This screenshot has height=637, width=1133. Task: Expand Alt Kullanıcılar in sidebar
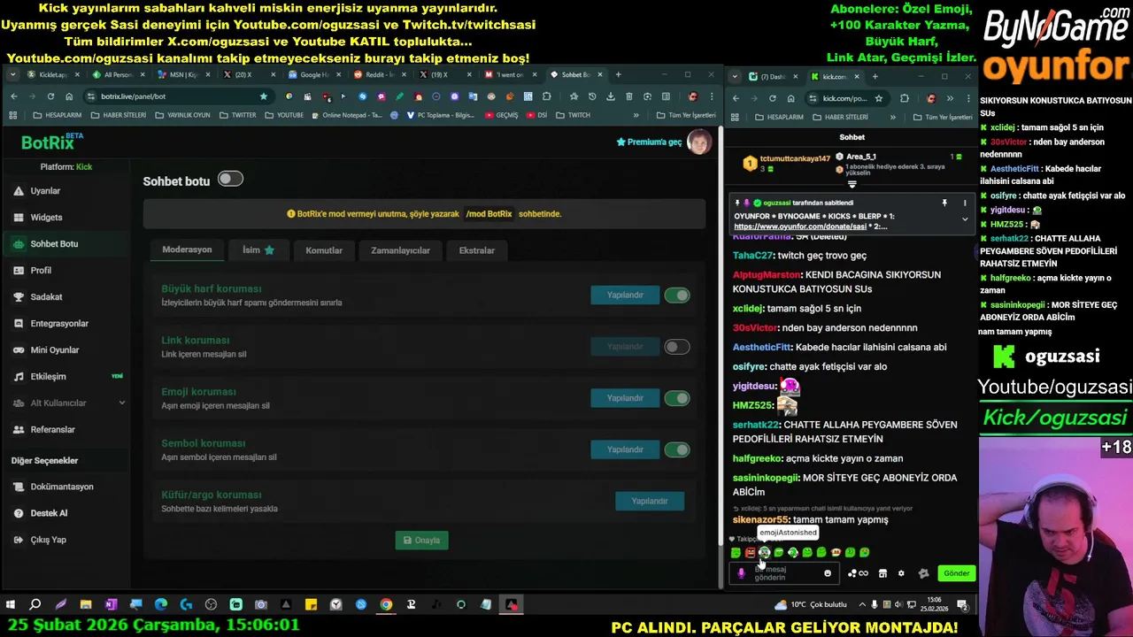click(66, 403)
